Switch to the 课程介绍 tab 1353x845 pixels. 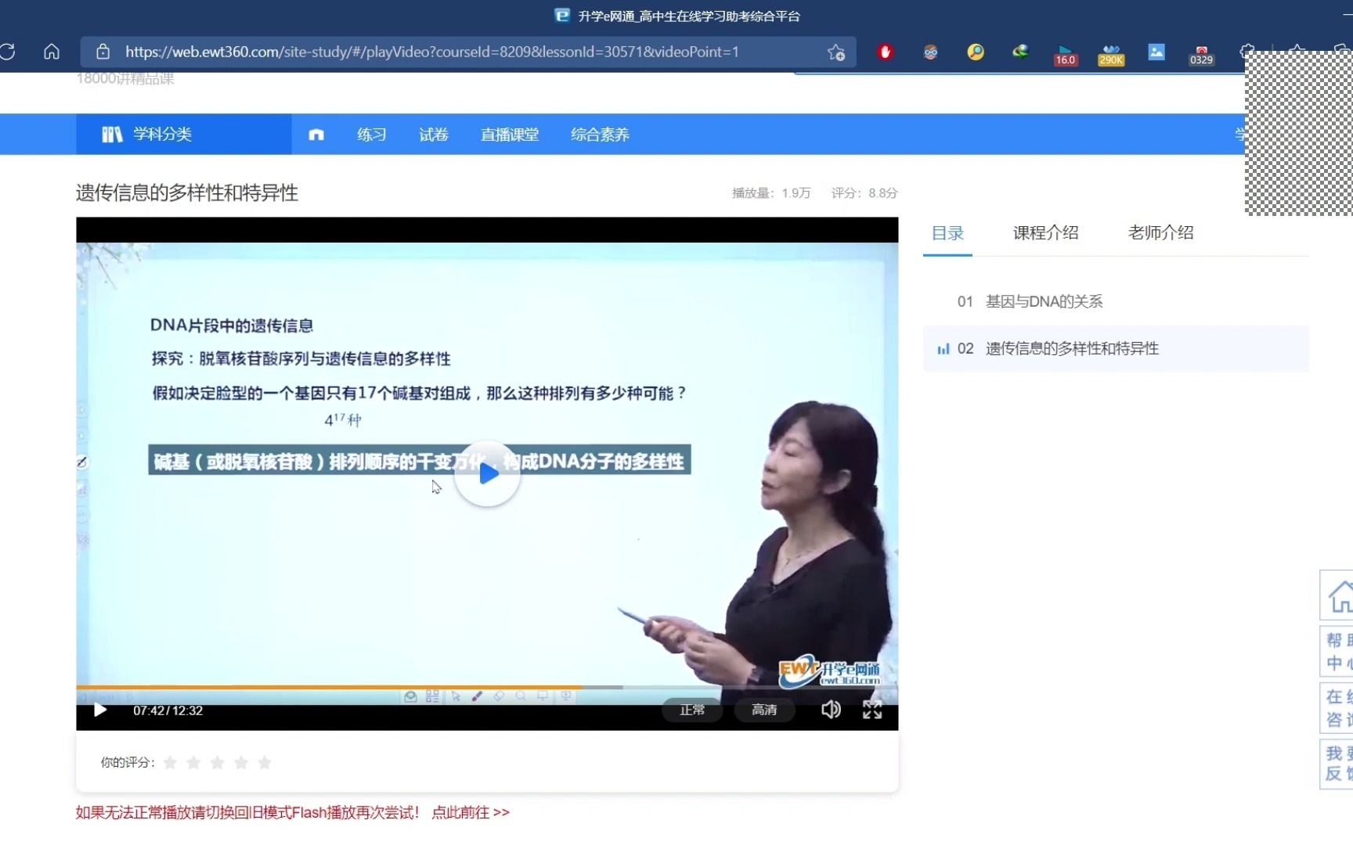[x=1046, y=232]
